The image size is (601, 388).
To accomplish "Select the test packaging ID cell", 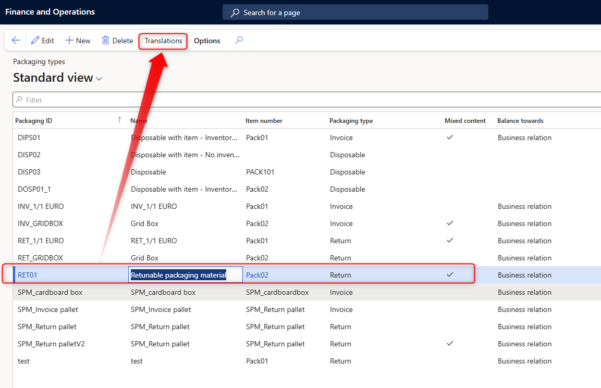I will (23, 361).
